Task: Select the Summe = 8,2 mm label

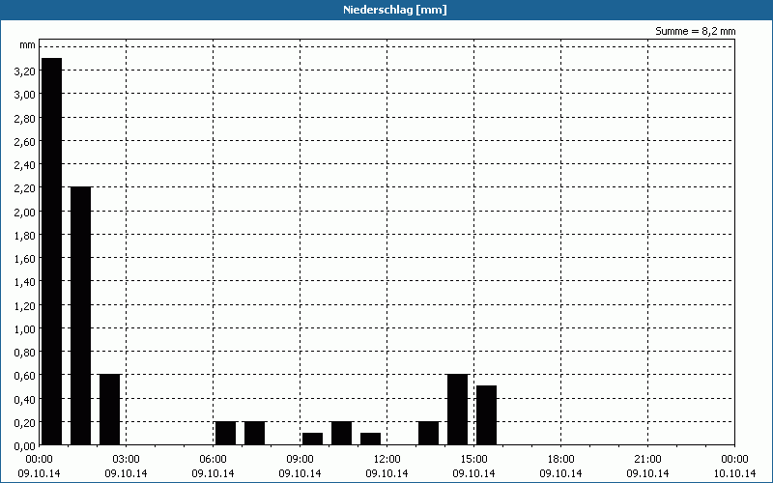Action: coord(695,31)
